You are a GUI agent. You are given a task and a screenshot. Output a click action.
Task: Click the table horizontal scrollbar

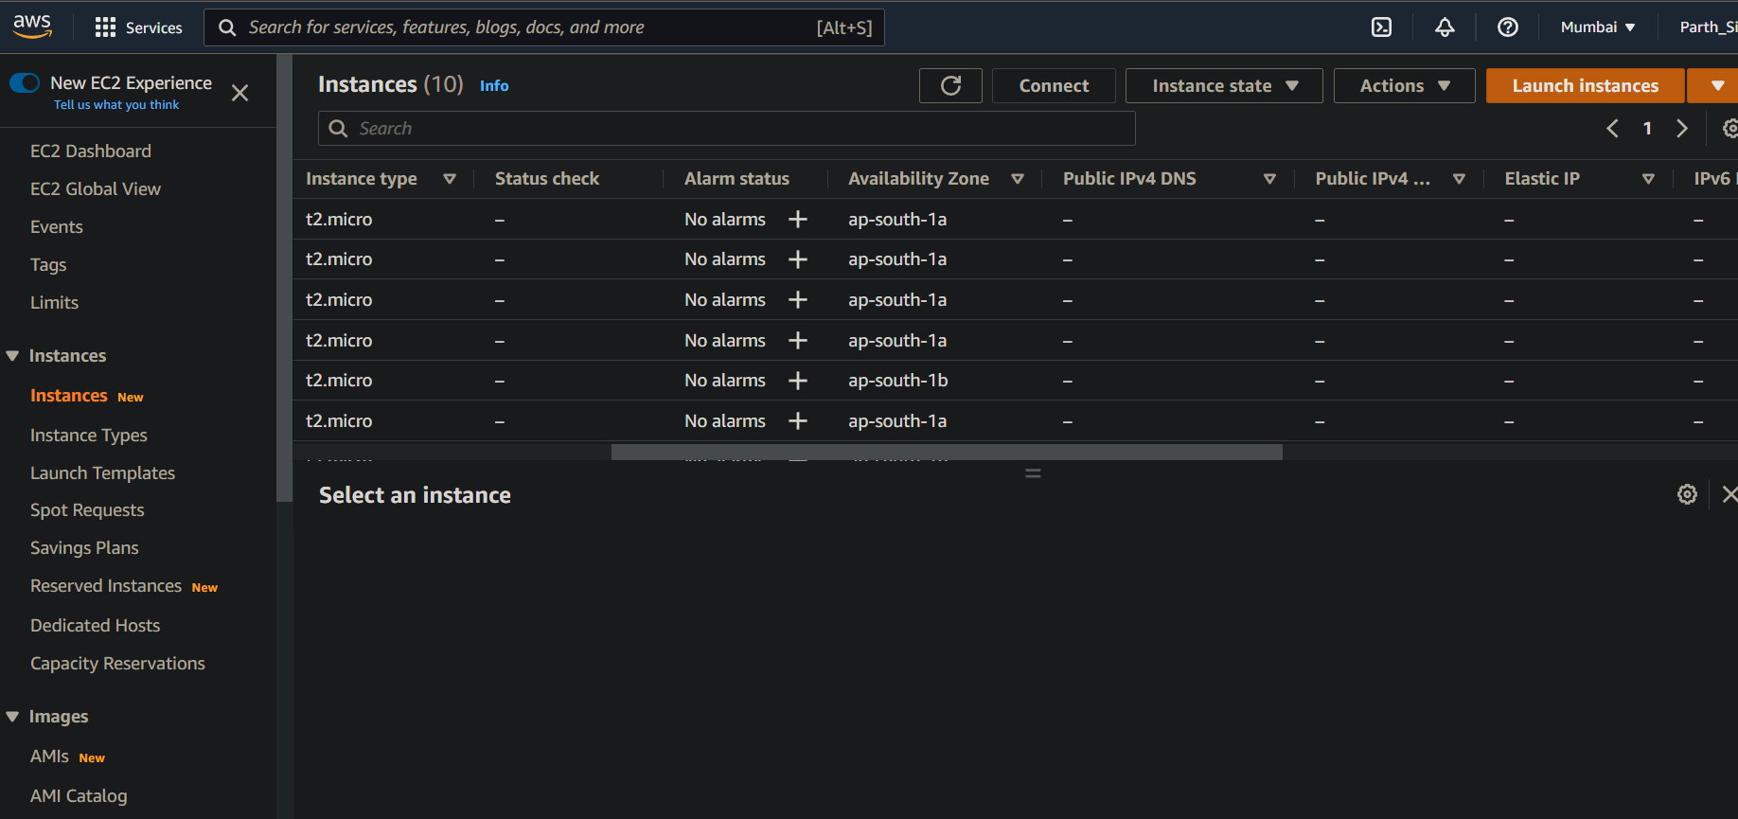(947, 453)
